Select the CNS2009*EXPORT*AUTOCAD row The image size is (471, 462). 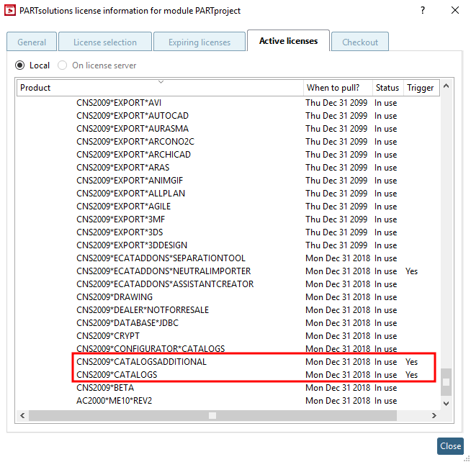(228, 116)
